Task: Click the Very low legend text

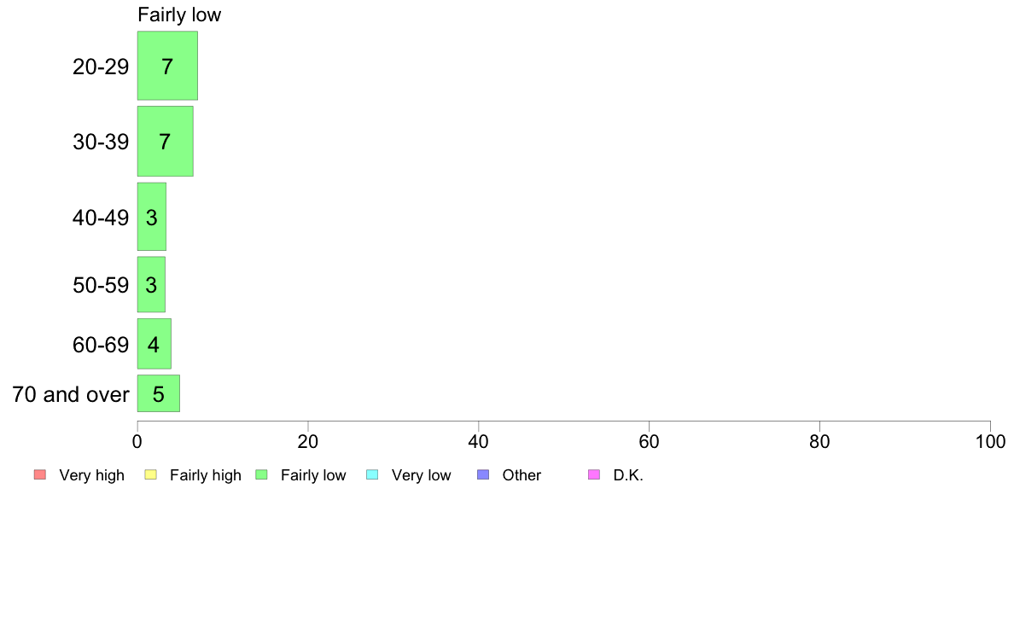Action: pyautogui.click(x=421, y=475)
